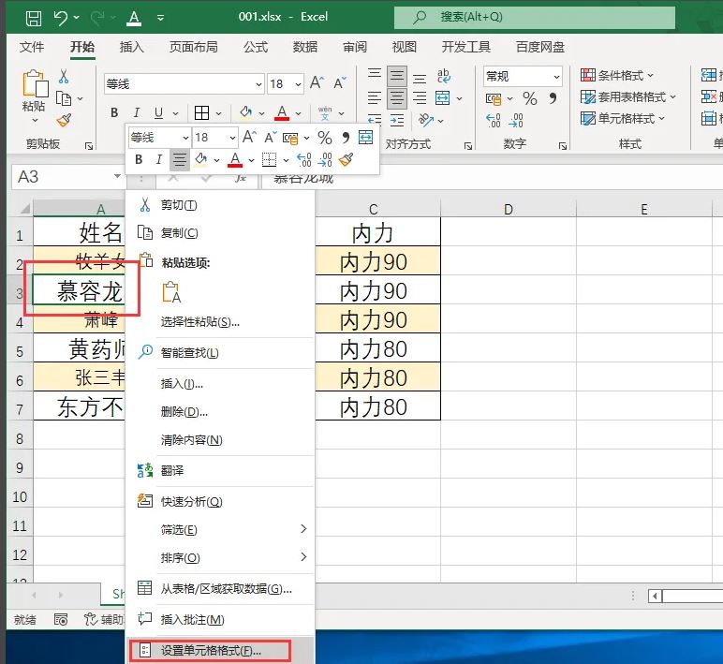Click the large 粘贴 paste icon in the ribbon
The width and height of the screenshot is (723, 664).
point(35,83)
